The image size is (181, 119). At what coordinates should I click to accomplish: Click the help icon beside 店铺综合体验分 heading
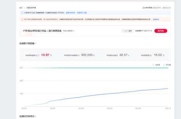(x=36, y=116)
